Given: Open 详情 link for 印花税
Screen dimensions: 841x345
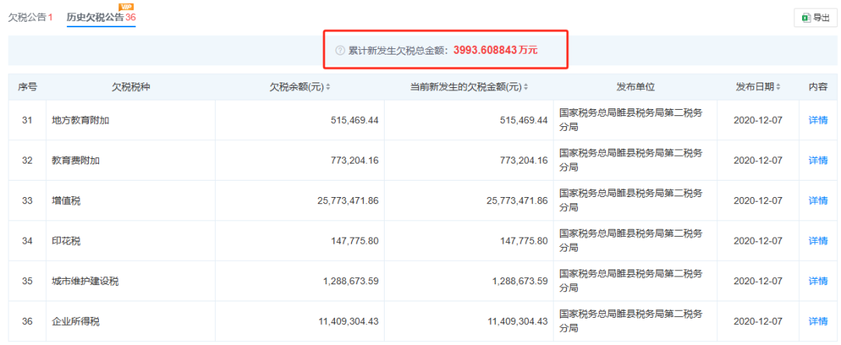Looking at the screenshot, I should click(x=818, y=241).
